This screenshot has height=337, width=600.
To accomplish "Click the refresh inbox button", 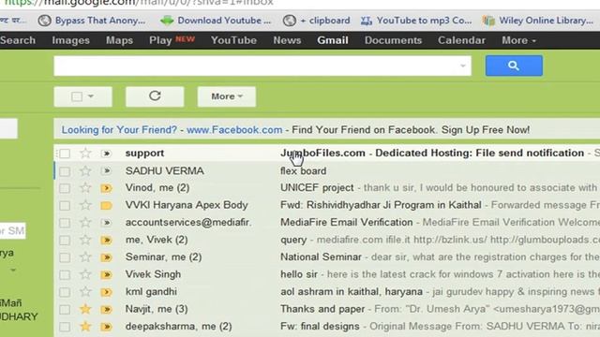I will 155,96.
